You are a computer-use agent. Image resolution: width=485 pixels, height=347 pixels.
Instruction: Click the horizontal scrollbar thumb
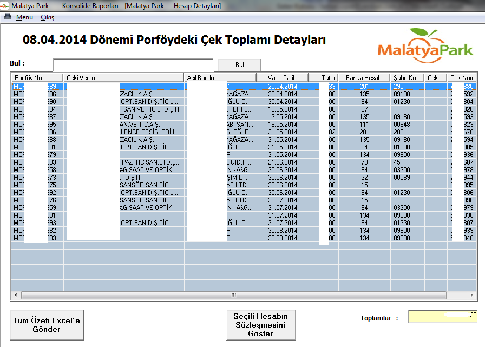coord(234,296)
